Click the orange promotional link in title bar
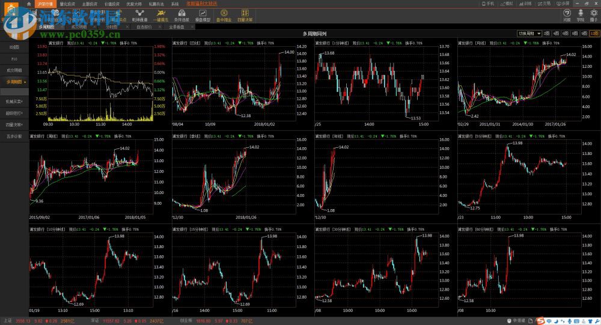Screen dimensions: 601x325 pos(201,4)
